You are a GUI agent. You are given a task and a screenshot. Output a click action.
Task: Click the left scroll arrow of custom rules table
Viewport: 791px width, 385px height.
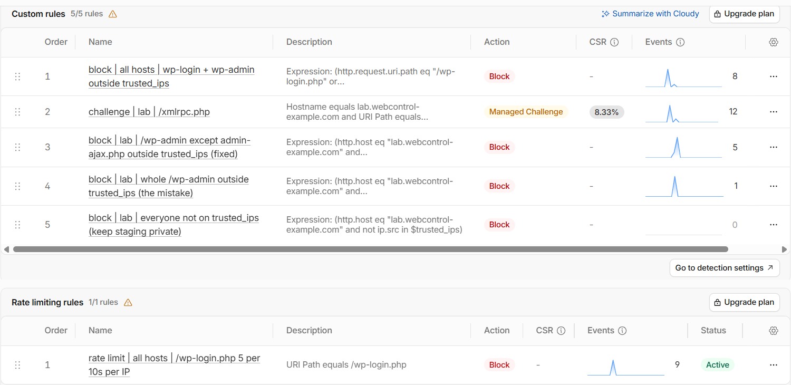[x=6, y=249]
